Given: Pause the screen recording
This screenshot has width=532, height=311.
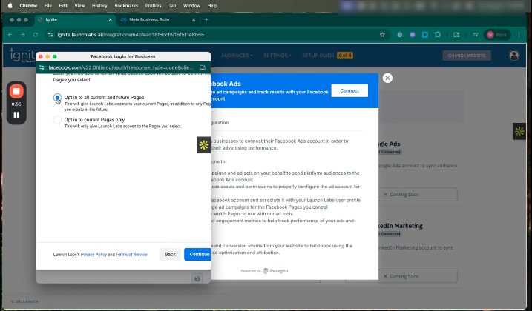Looking at the screenshot, I should click(x=16, y=116).
